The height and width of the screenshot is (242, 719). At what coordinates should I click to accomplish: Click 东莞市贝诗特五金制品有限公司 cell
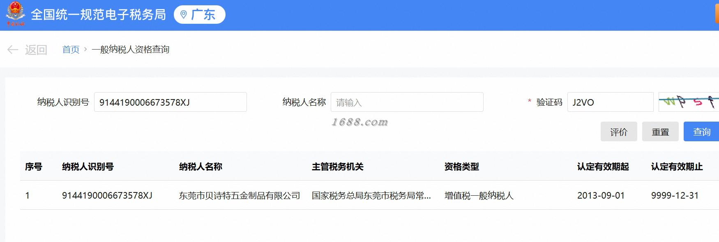pyautogui.click(x=240, y=196)
